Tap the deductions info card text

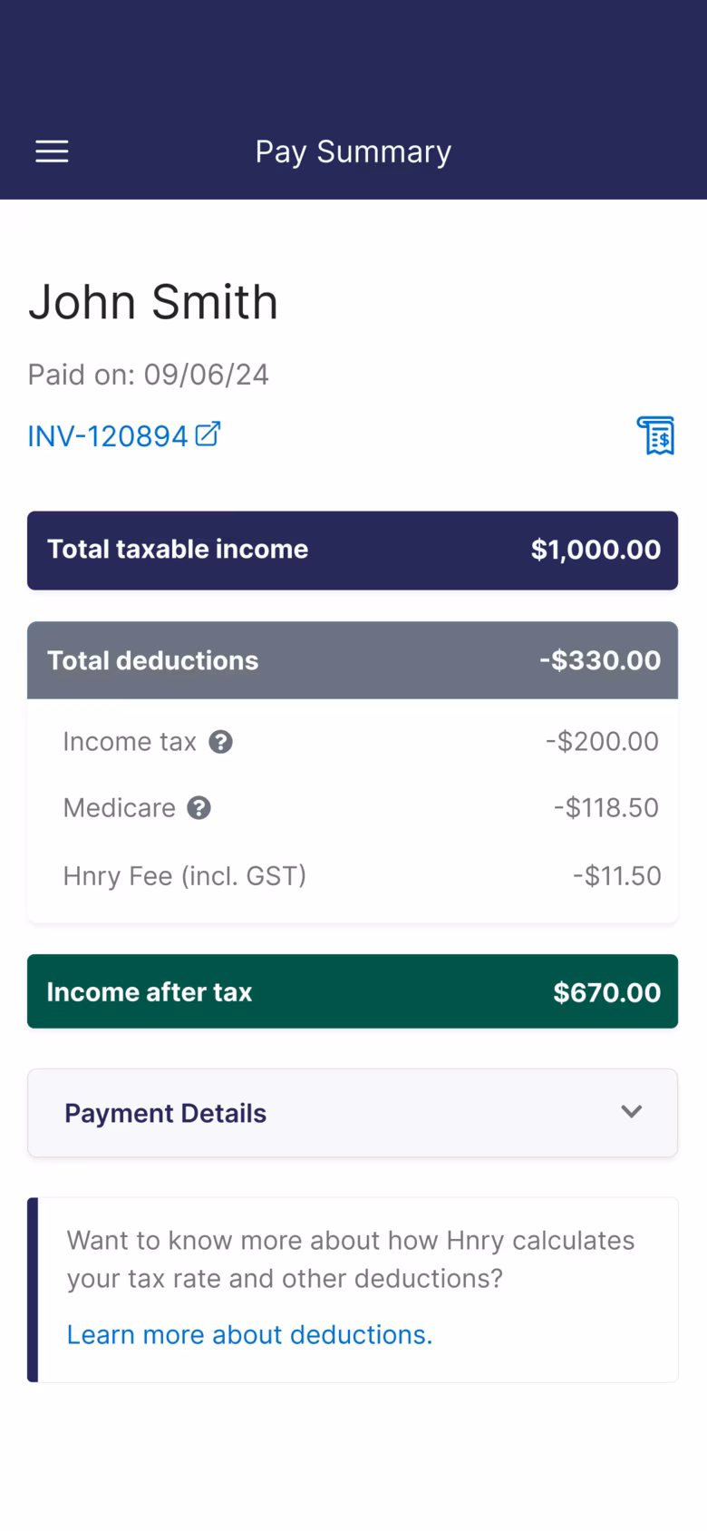pos(351,1260)
